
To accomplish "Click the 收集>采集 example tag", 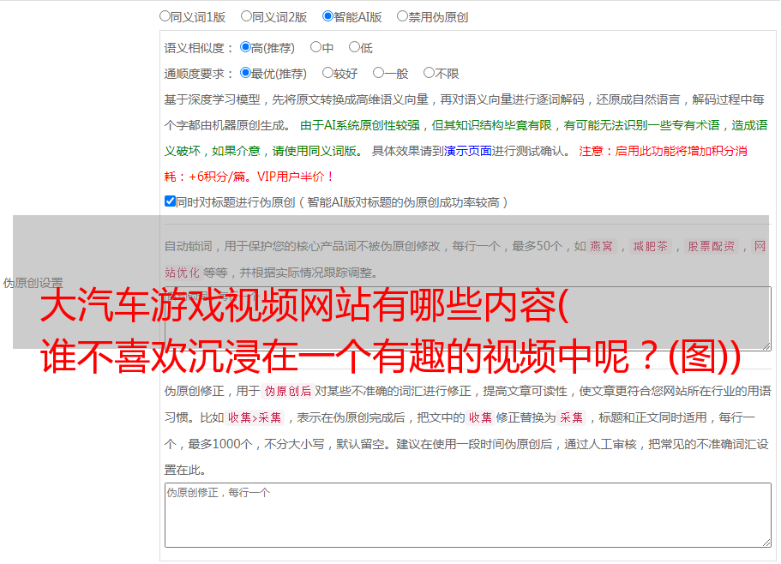I will coord(255,417).
